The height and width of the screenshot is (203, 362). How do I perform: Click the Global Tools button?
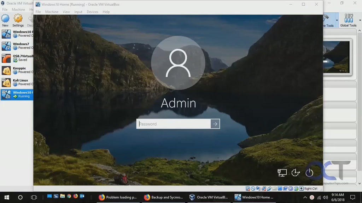coord(348,20)
